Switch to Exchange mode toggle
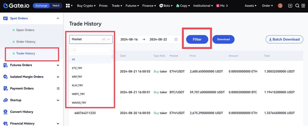Viewport: 308px width, 126px height. 41,6
